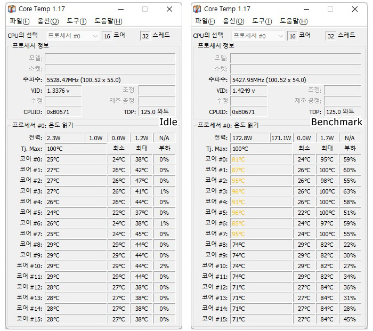
Task: Click 16 cores count box in Benchmark window
Action: (x=293, y=36)
